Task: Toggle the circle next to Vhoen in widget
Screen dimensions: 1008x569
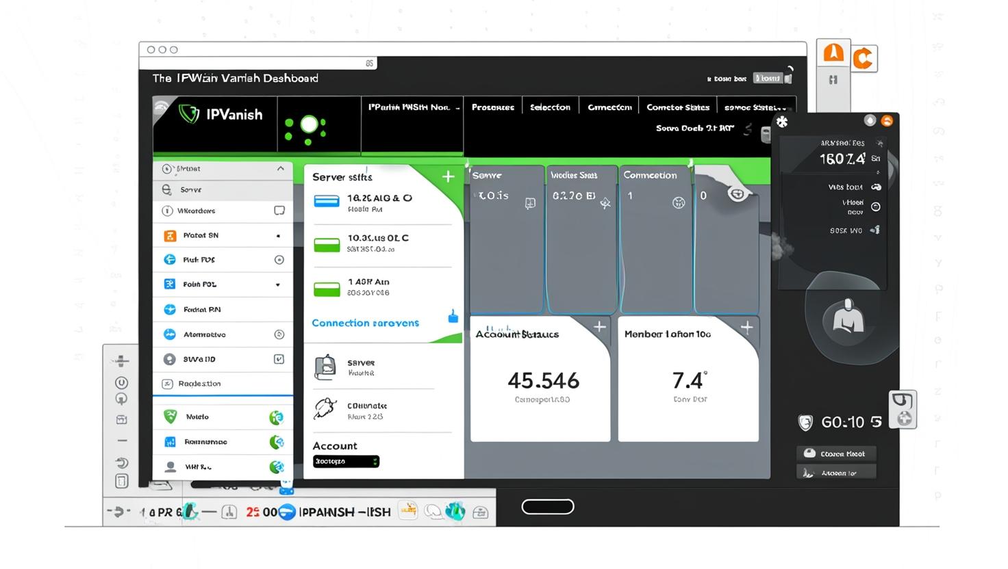Action: click(x=875, y=207)
